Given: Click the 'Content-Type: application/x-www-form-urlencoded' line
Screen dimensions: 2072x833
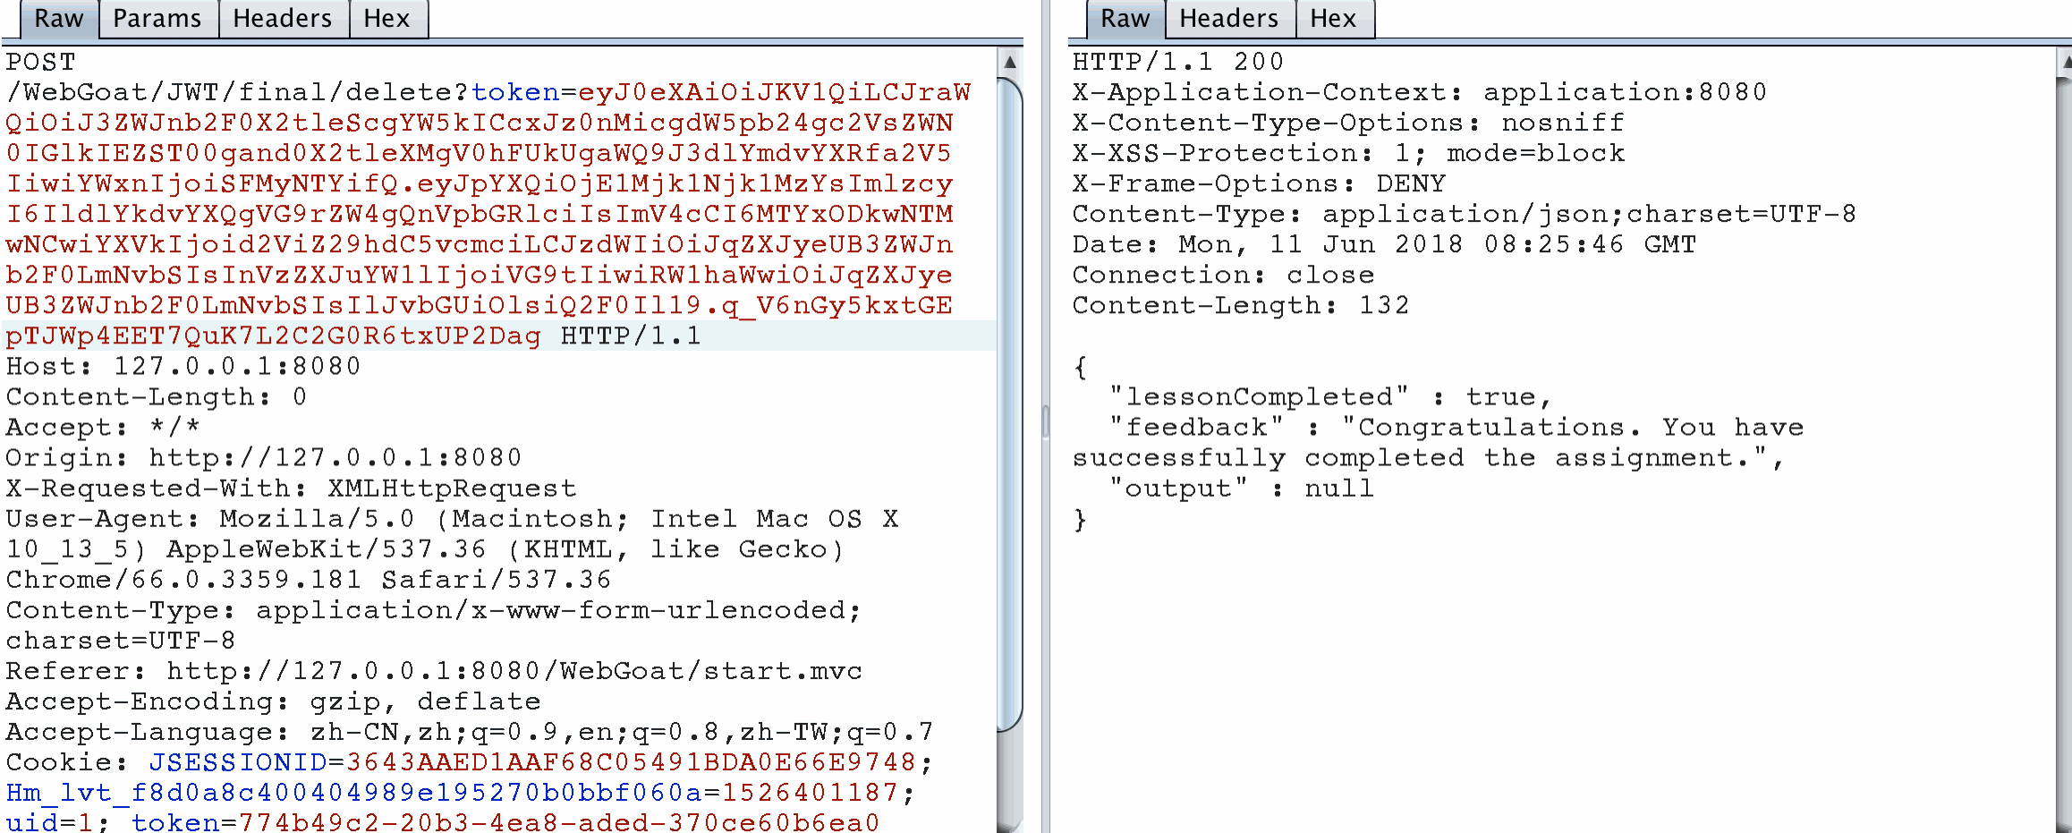Looking at the screenshot, I should pos(434,610).
